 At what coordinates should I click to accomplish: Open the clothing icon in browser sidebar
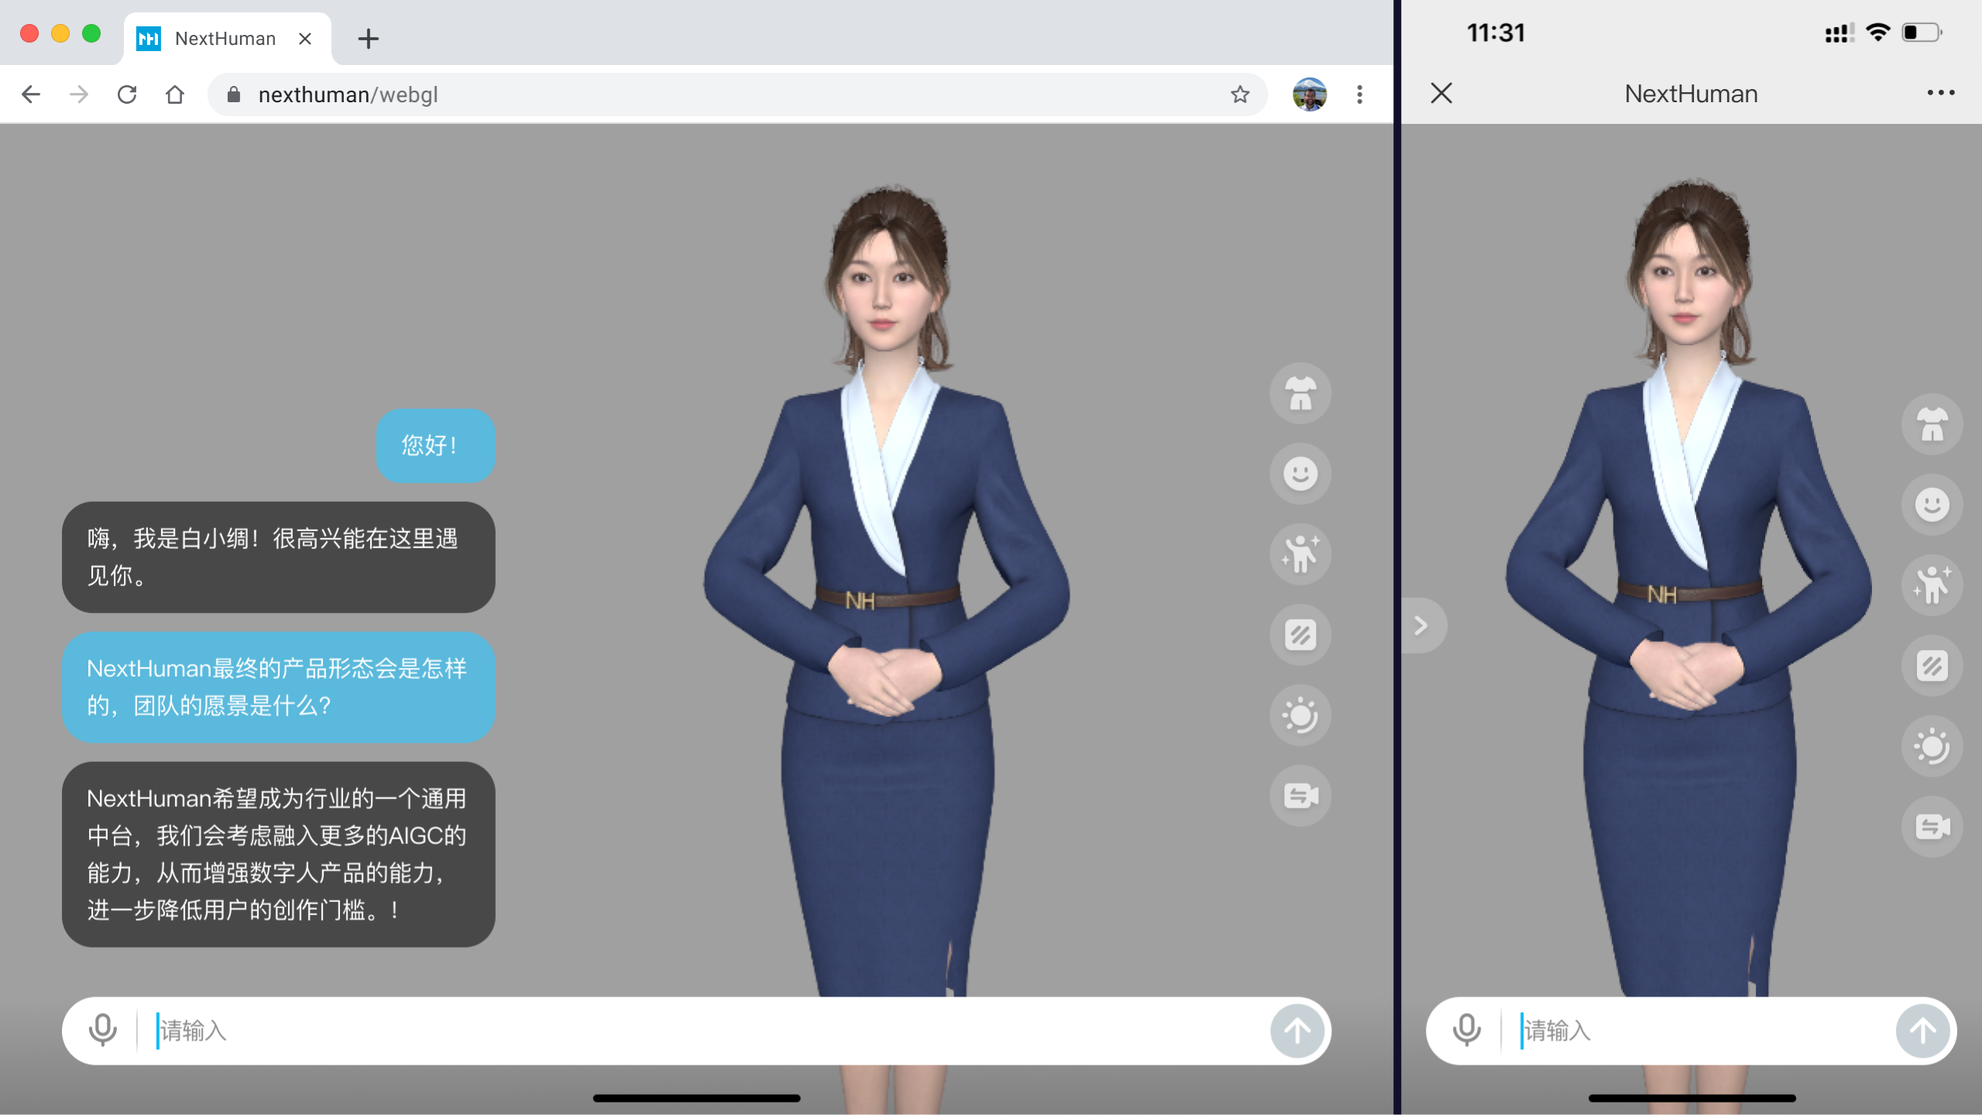[1300, 393]
